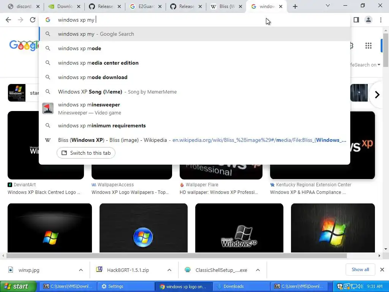The height and width of the screenshot is (292, 389).
Task: Click the Windows thumbnail in filter chip
Action: [x=17, y=93]
